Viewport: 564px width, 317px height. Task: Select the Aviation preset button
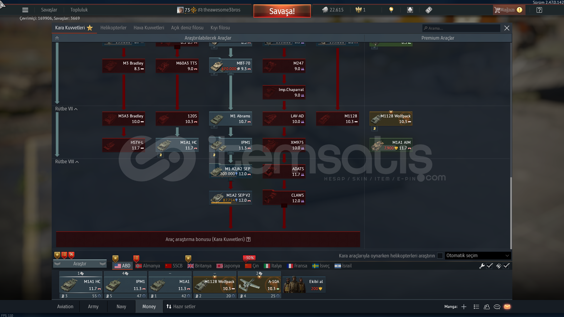[65, 307]
